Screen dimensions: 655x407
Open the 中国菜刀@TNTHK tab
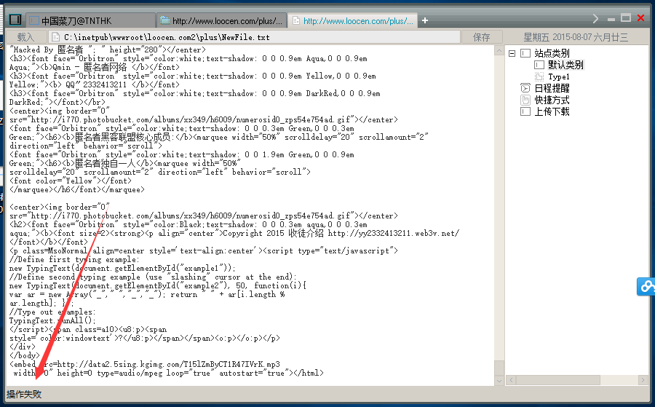click(91, 20)
